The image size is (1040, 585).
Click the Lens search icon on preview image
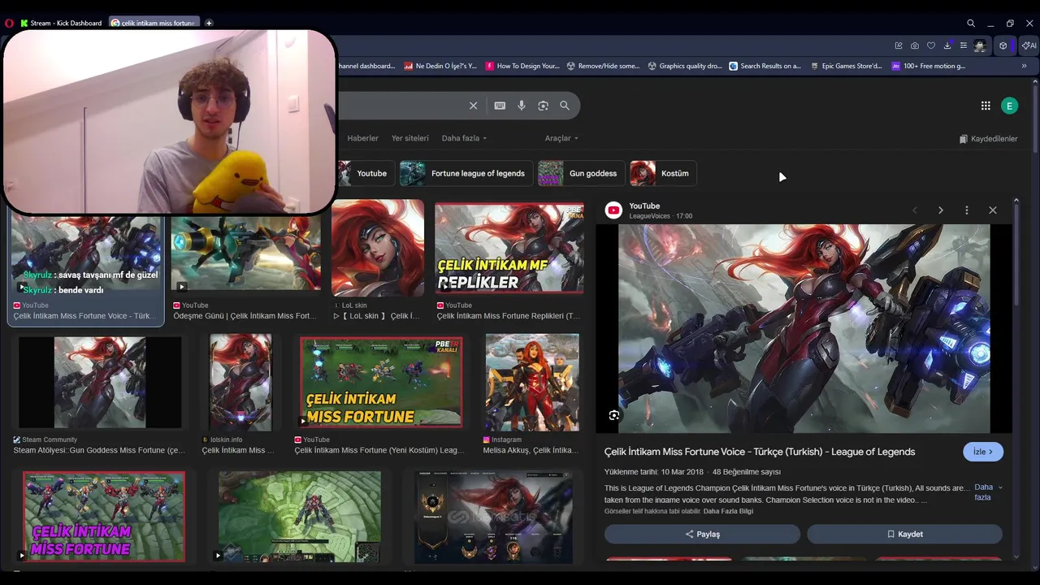(x=614, y=415)
